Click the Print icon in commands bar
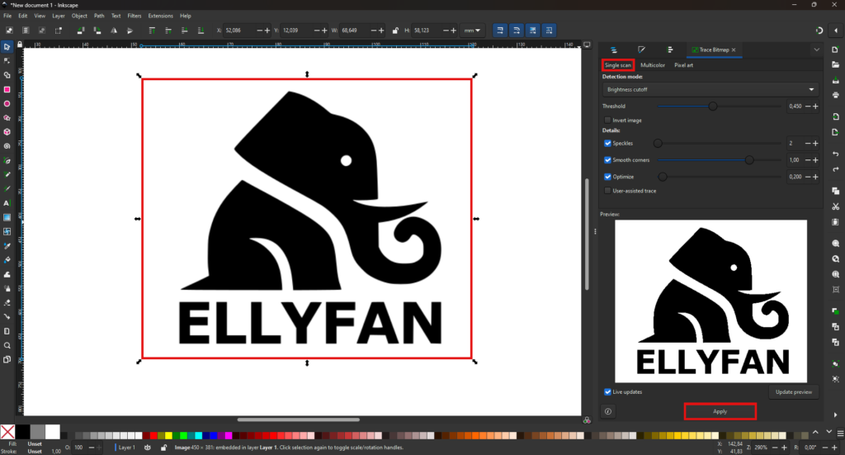Viewport: 845px width, 455px height. 835,96
